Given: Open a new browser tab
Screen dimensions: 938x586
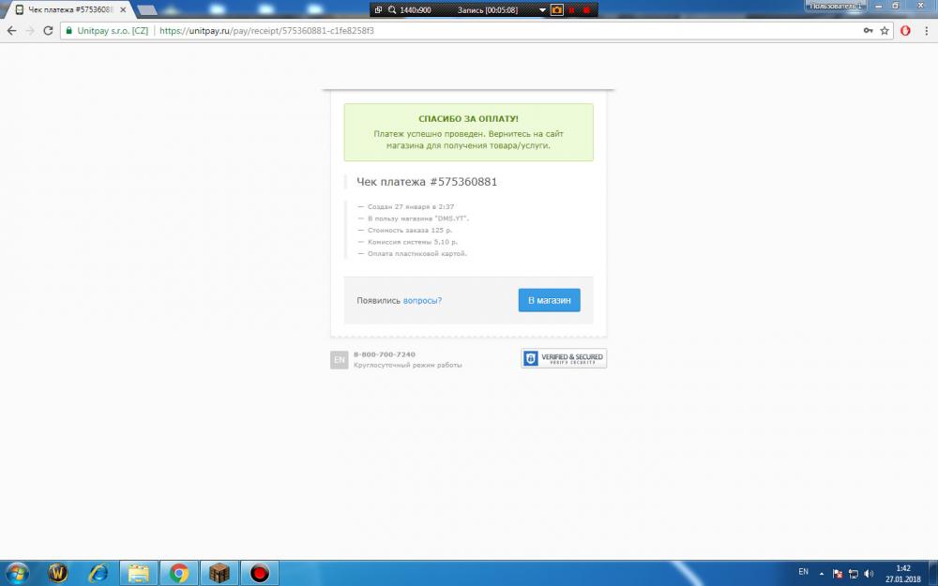Looking at the screenshot, I should click(147, 9).
